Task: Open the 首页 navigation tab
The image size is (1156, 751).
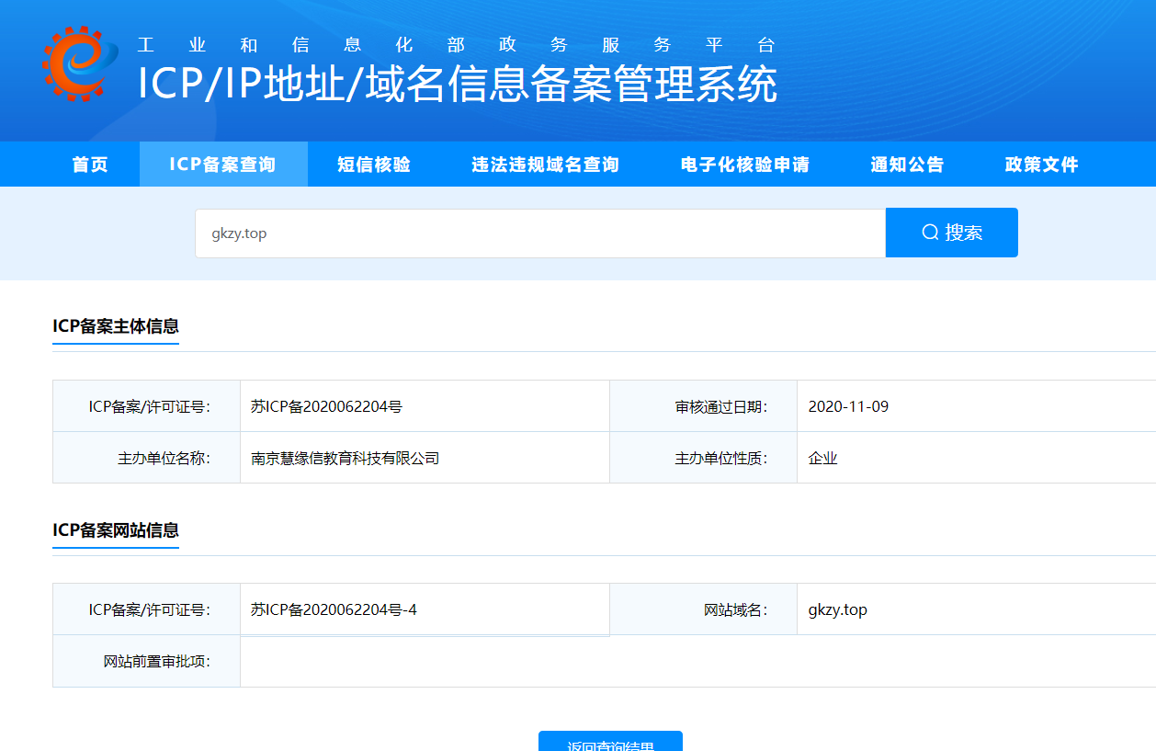Action: coord(90,165)
